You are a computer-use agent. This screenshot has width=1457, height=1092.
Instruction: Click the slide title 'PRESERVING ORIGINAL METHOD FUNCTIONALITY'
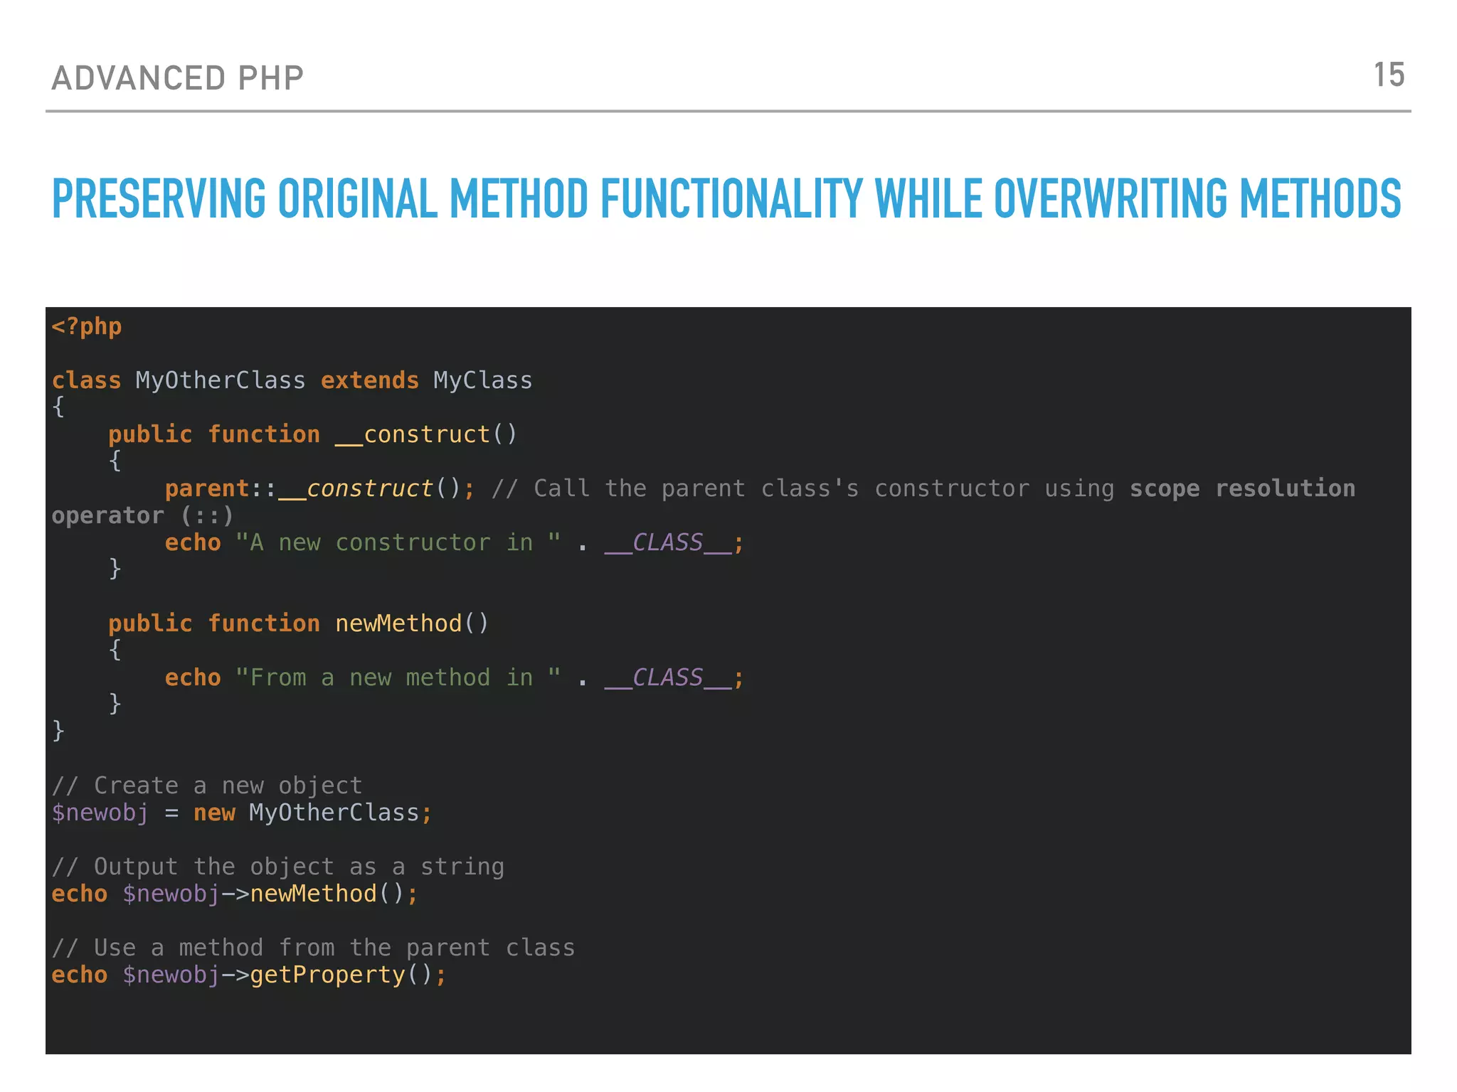pos(726,198)
